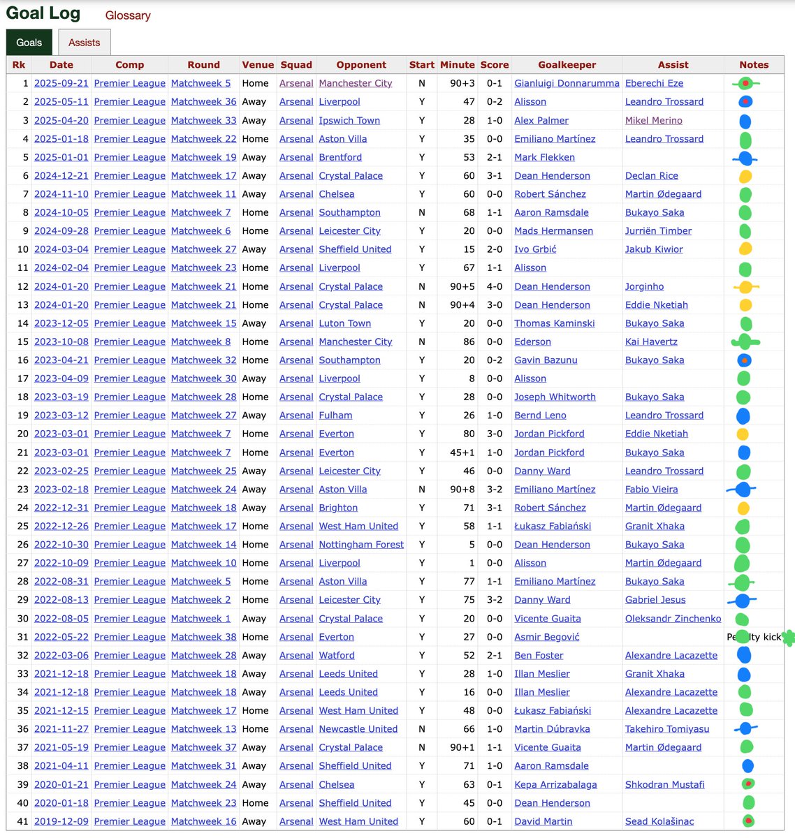The height and width of the screenshot is (838, 795).
Task: Open Jakub Kiwior assist link
Action: tap(654, 249)
